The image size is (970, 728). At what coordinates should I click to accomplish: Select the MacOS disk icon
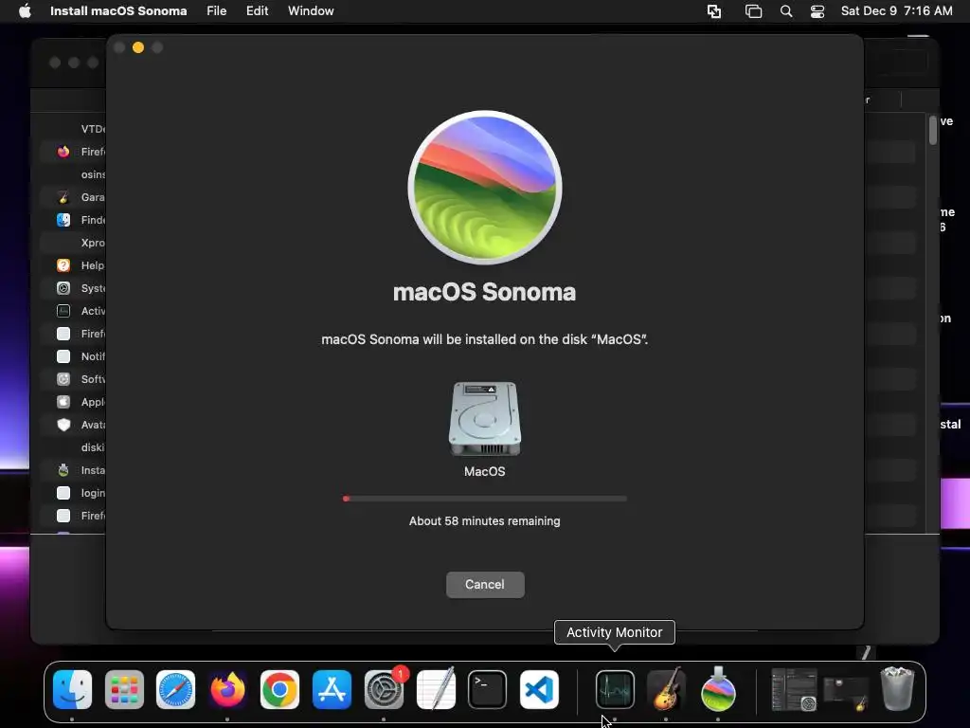(484, 419)
